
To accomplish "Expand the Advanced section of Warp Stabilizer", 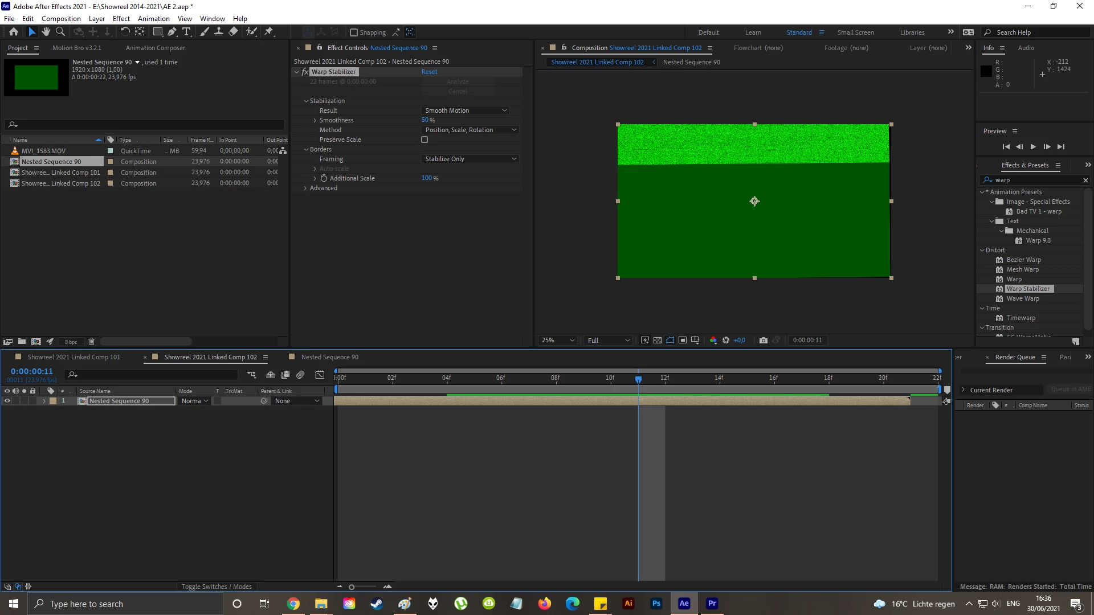I will 305,188.
